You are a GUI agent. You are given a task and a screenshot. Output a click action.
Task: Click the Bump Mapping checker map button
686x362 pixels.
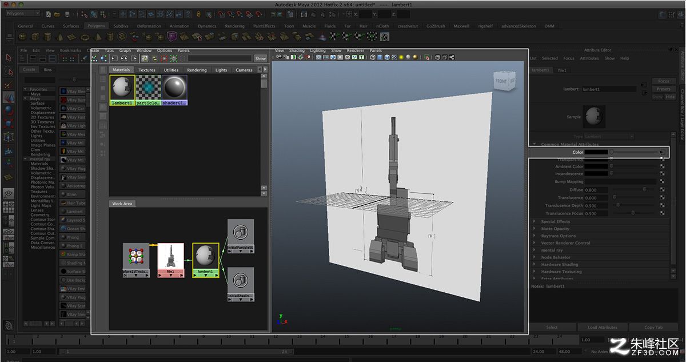pyautogui.click(x=662, y=181)
